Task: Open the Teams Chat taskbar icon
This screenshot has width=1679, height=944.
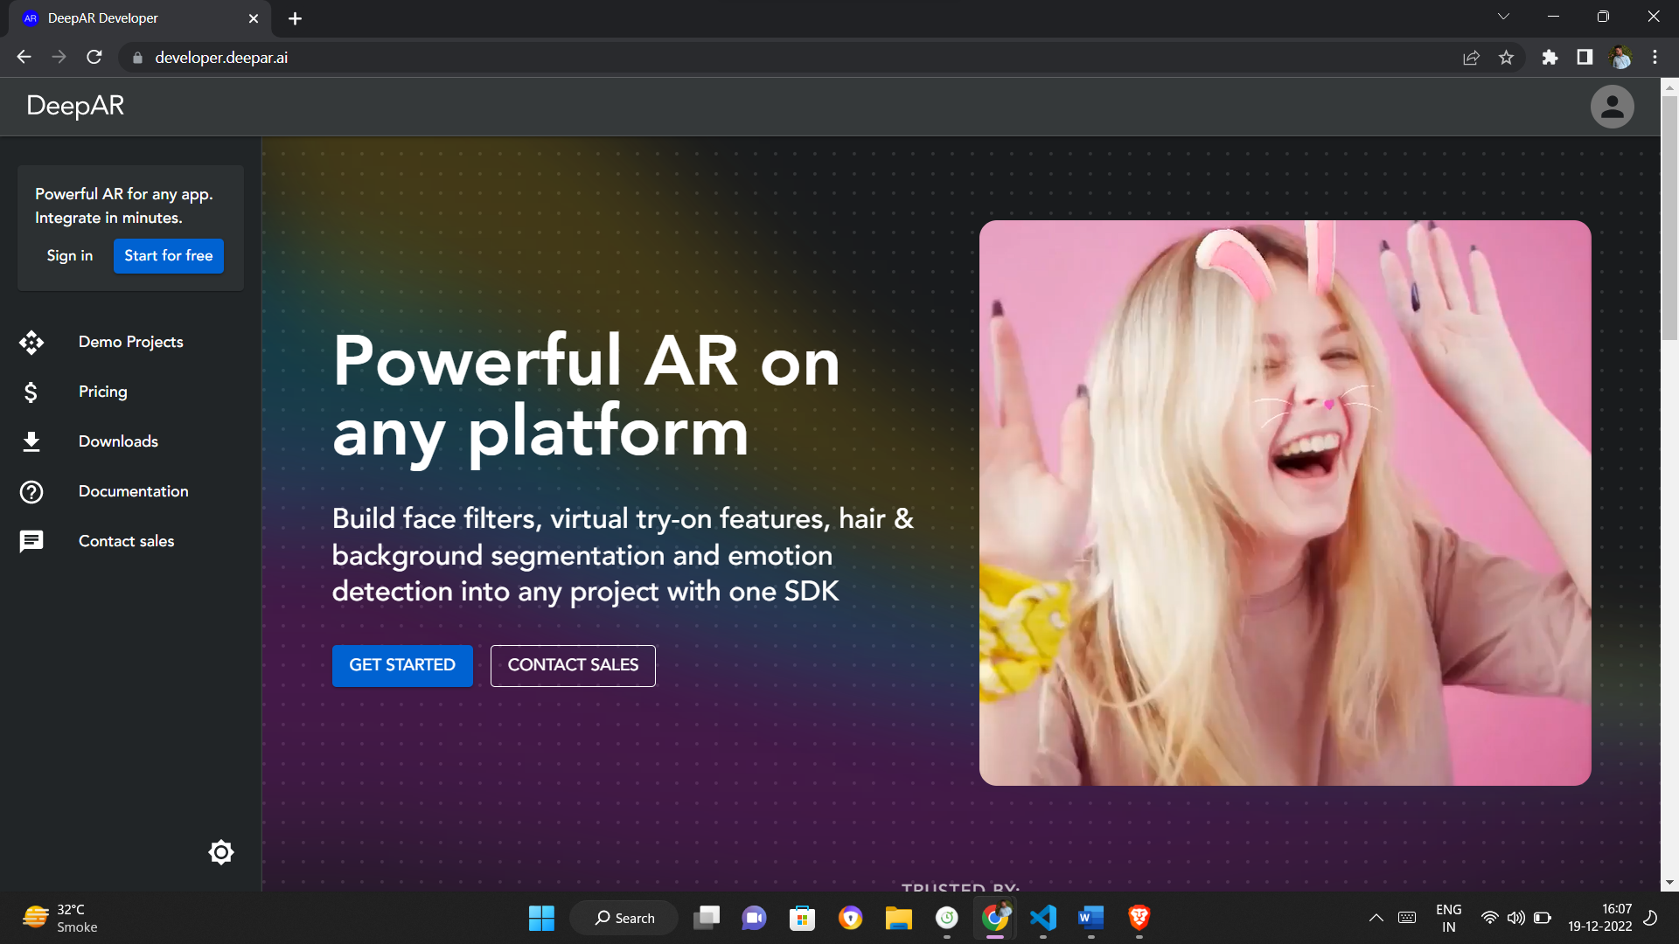Action: click(754, 918)
